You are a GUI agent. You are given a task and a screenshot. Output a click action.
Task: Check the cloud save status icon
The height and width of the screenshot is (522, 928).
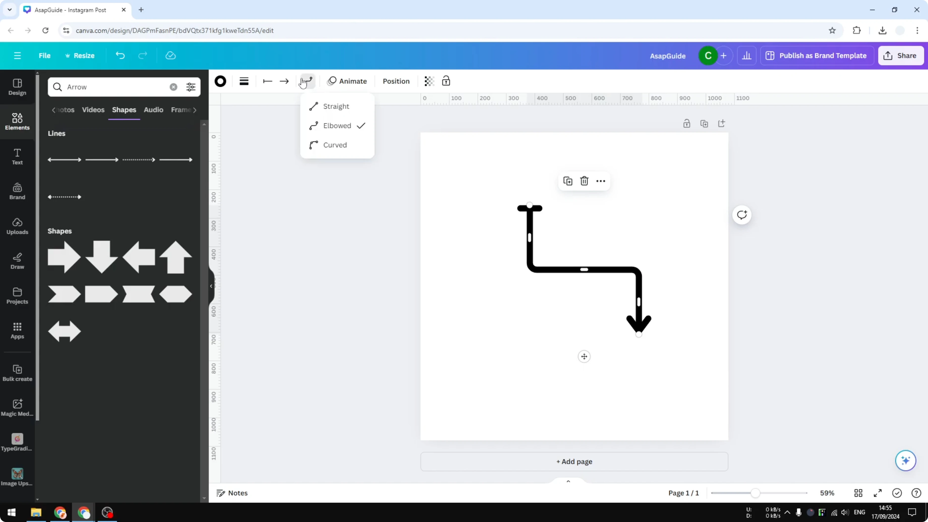point(170,55)
